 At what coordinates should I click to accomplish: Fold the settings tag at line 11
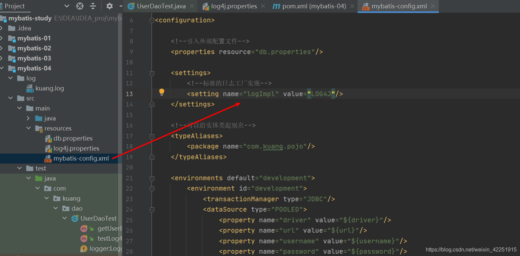[152, 73]
